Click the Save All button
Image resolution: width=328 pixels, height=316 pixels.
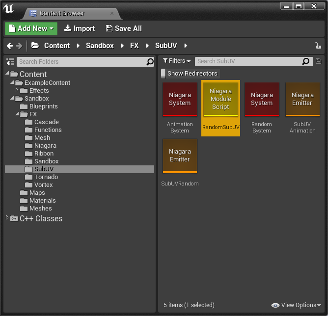(x=124, y=28)
